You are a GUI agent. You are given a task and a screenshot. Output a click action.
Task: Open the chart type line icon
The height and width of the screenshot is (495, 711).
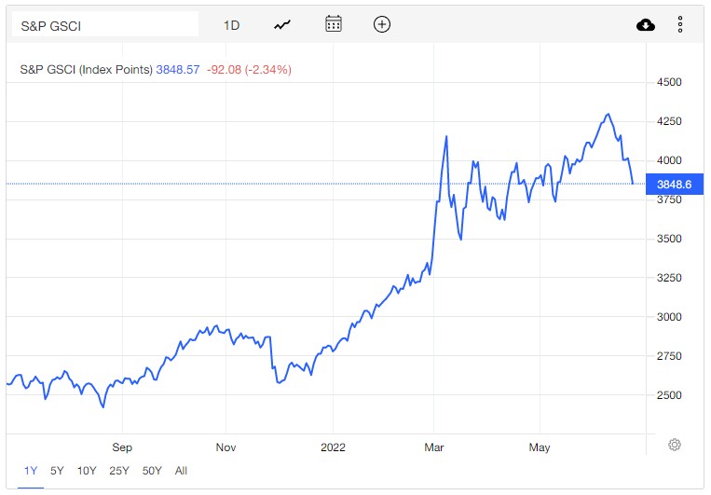tap(282, 25)
